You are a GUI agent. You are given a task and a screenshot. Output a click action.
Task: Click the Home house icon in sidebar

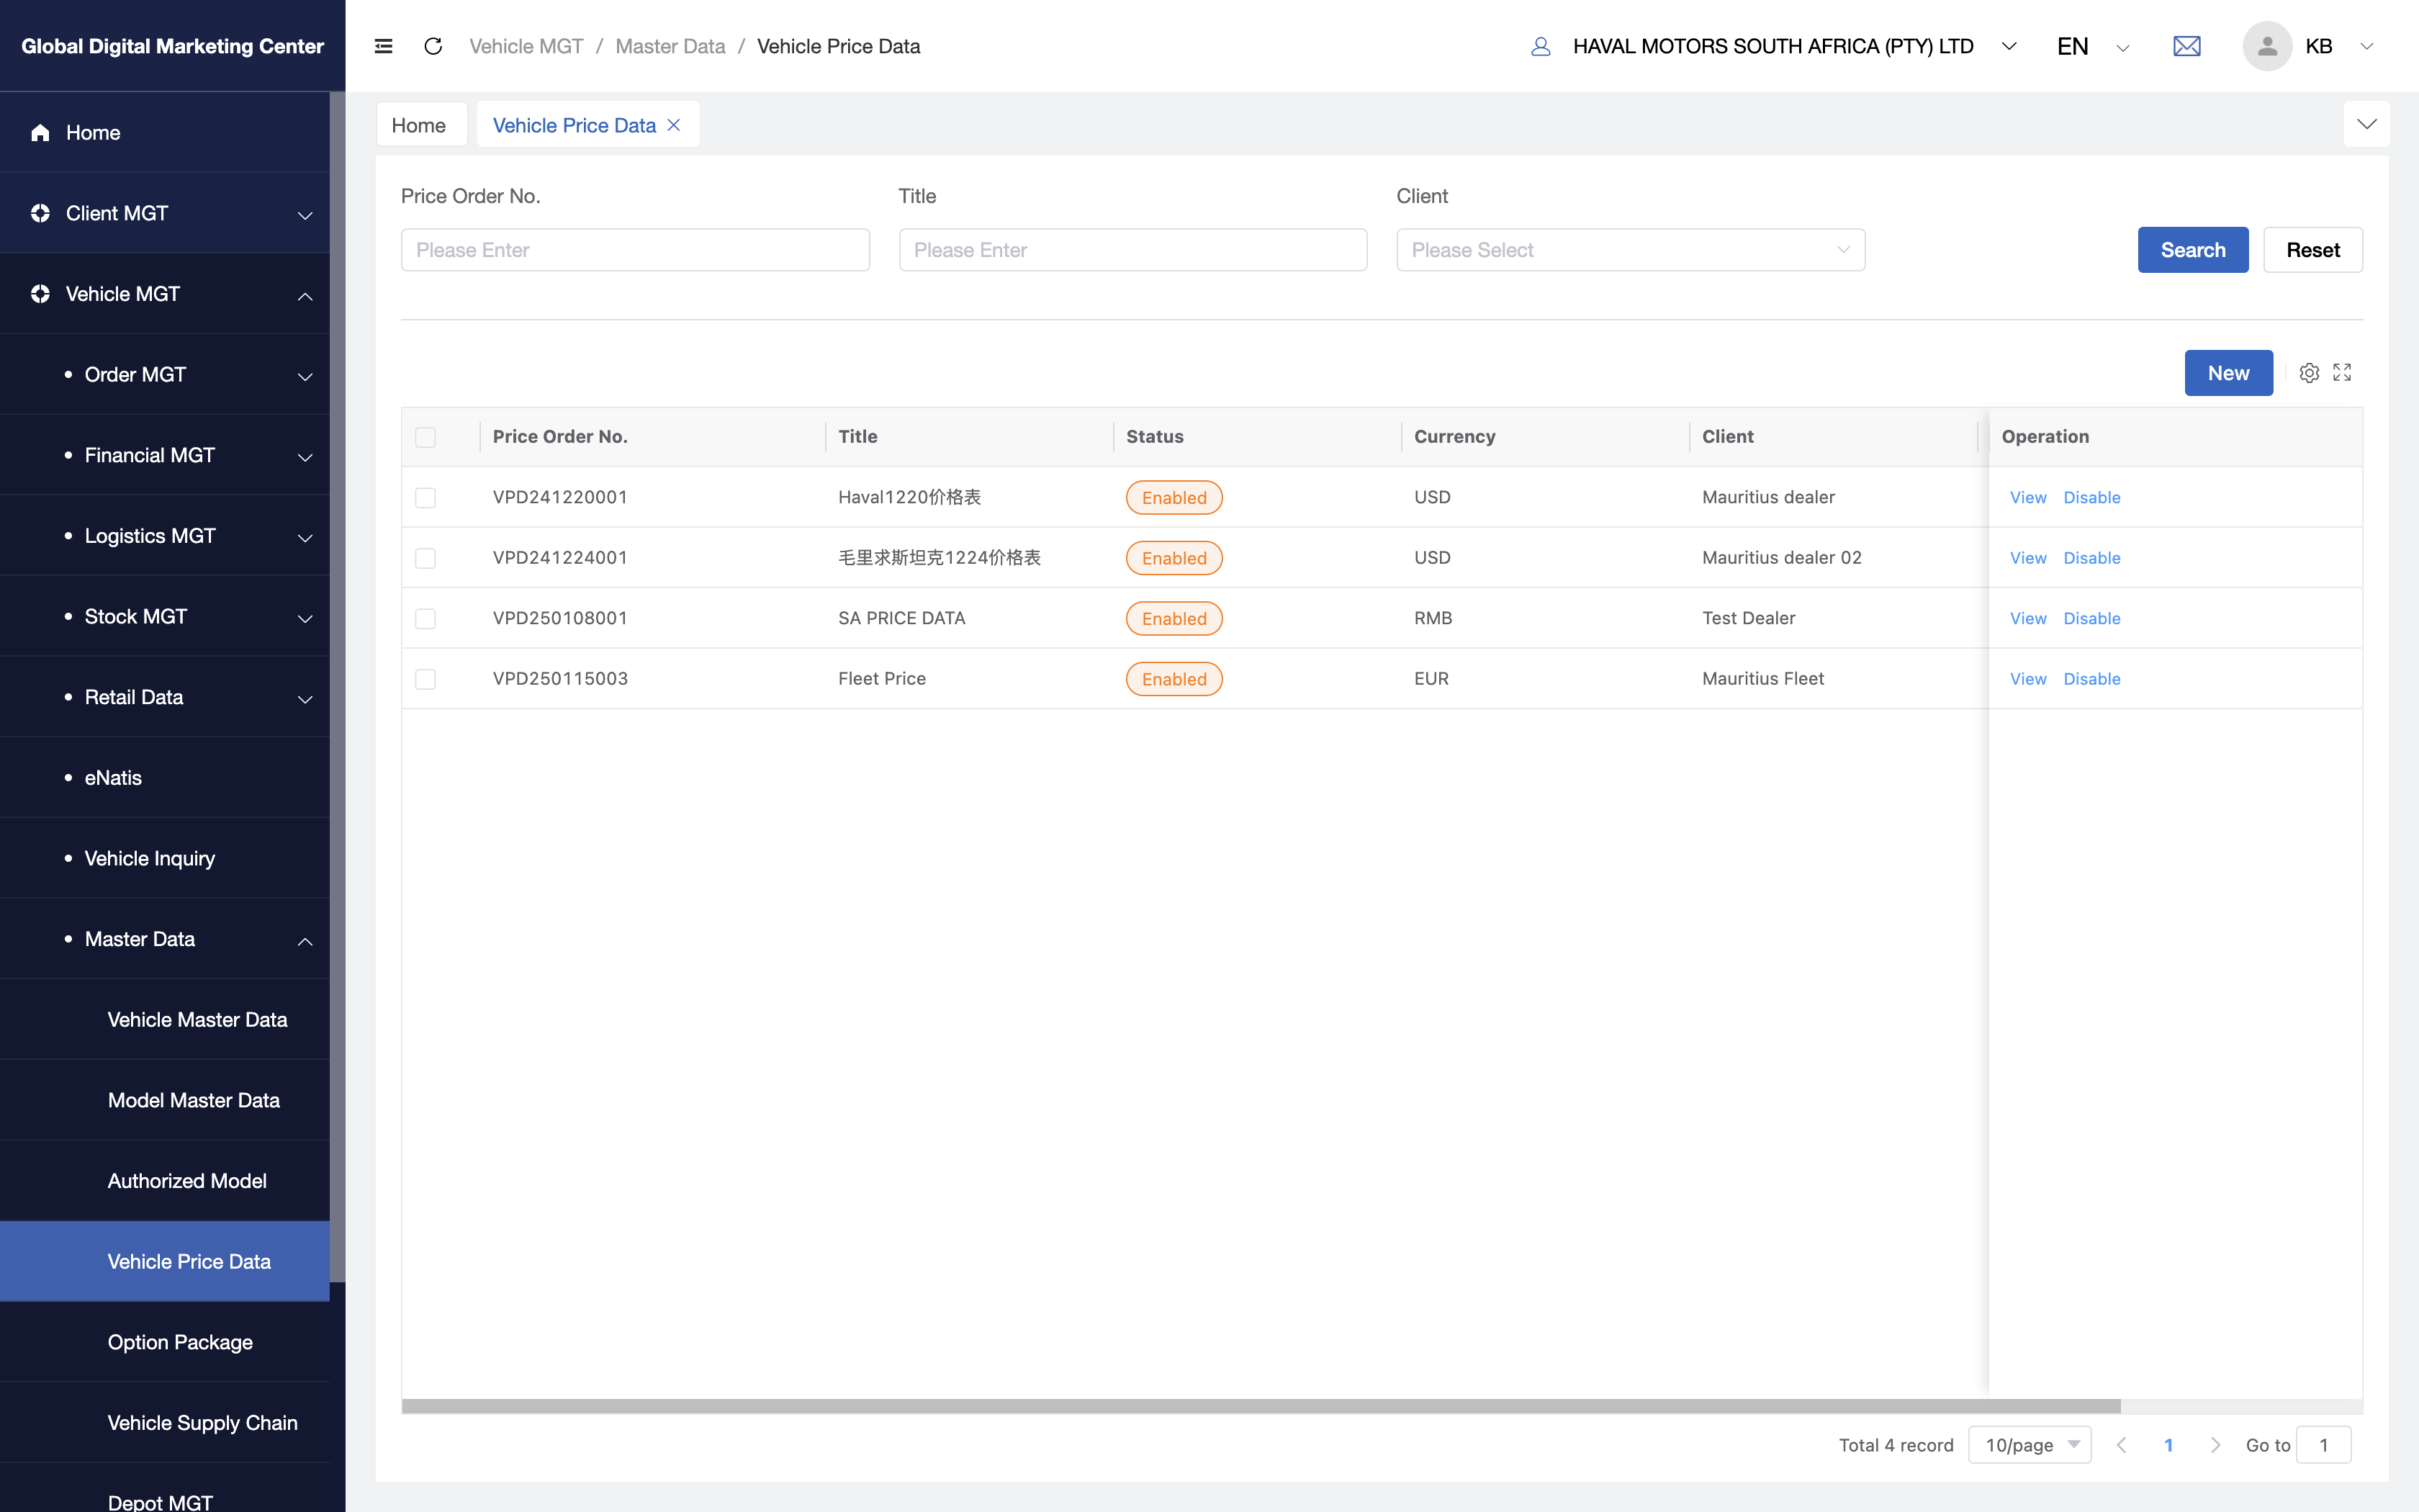point(40,132)
